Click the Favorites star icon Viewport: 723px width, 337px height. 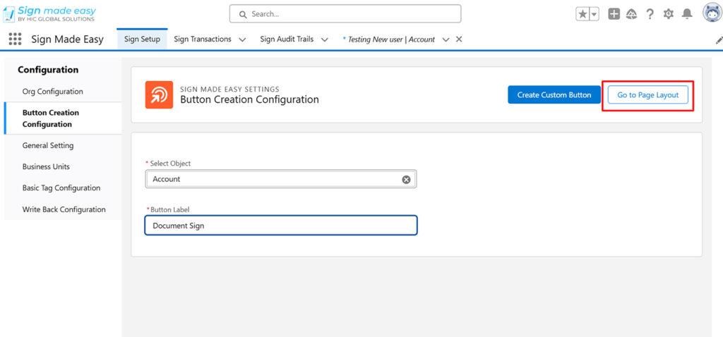click(582, 14)
